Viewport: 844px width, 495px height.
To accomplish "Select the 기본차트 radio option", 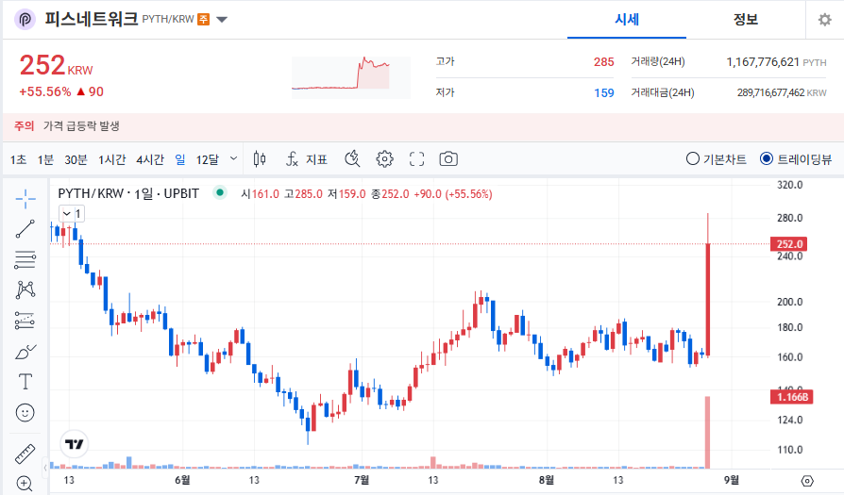I will [717, 159].
